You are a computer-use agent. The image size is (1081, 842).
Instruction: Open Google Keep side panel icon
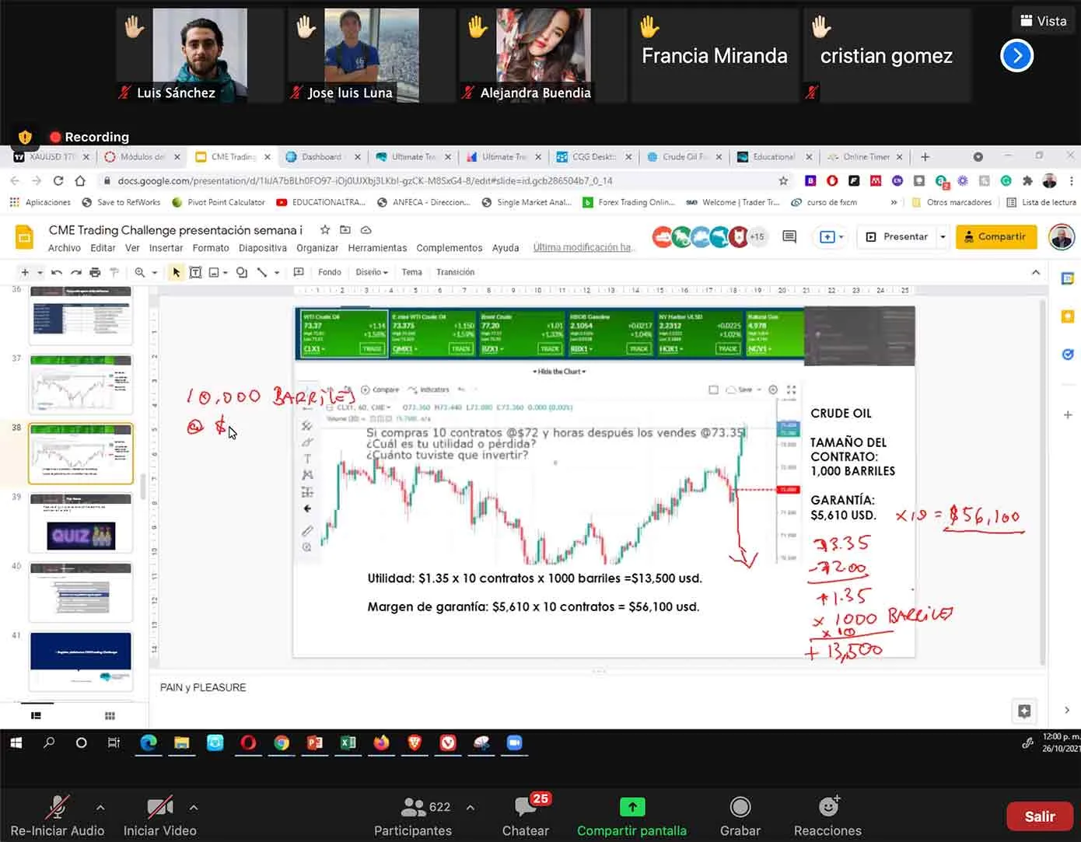point(1068,316)
